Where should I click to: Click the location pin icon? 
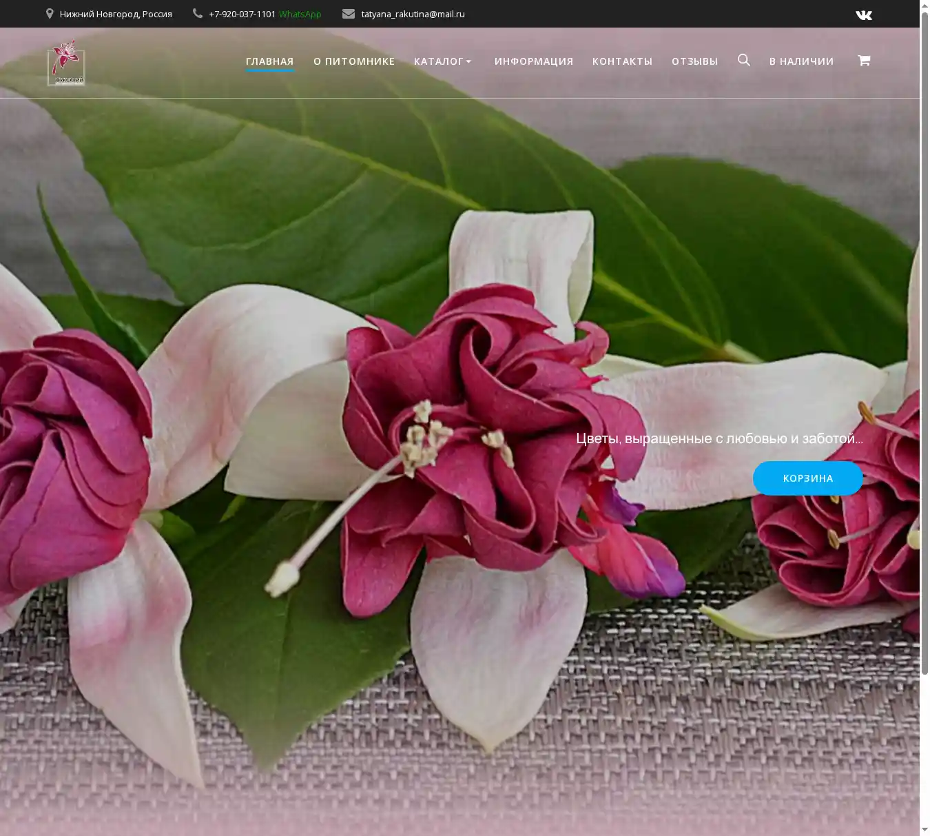pos(50,14)
